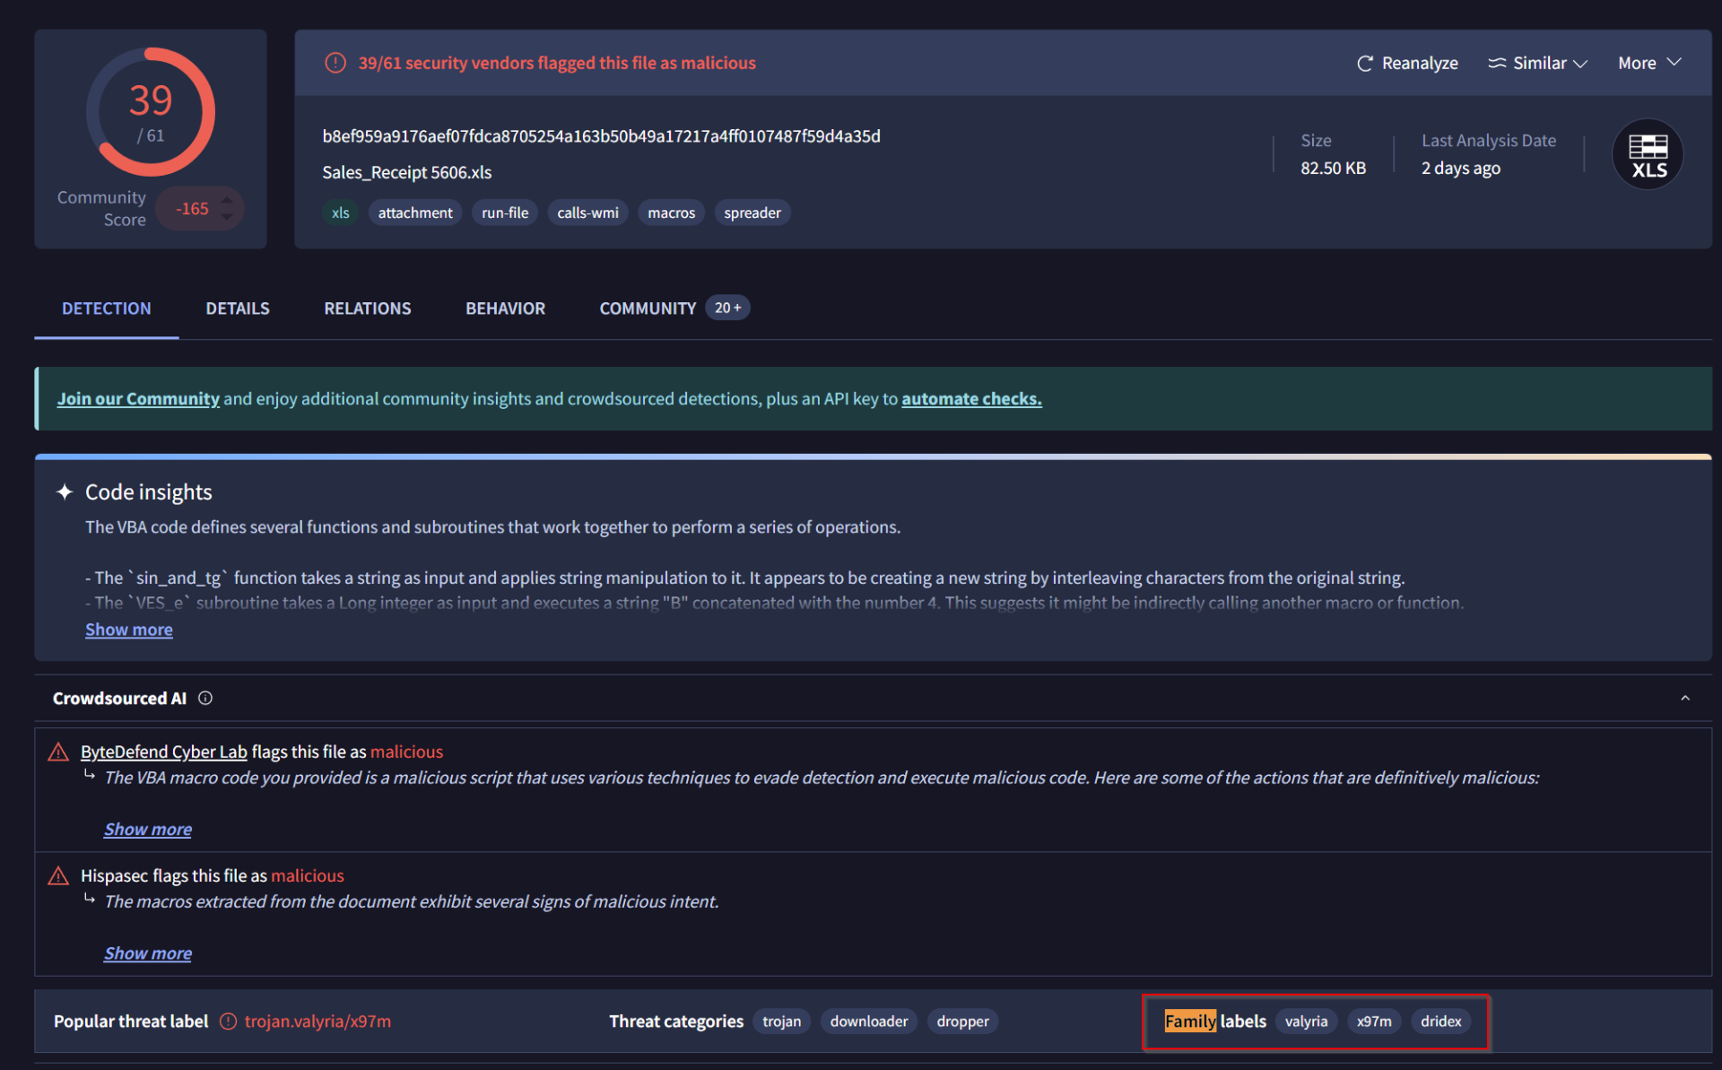
Task: Select the attachment tag
Action: click(415, 213)
